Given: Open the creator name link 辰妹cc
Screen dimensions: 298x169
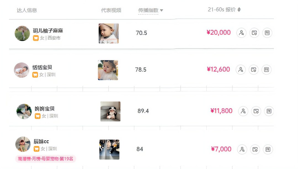Looking at the screenshot, I should [41, 142].
